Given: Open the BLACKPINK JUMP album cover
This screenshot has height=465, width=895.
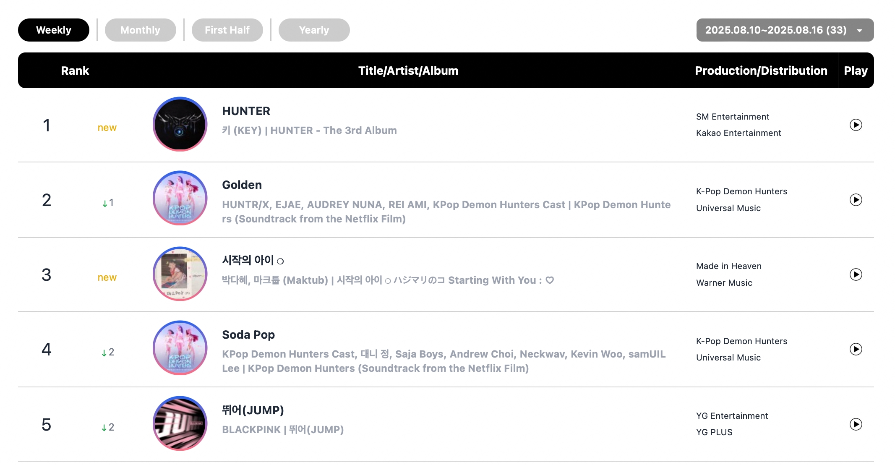Looking at the screenshot, I should point(180,423).
